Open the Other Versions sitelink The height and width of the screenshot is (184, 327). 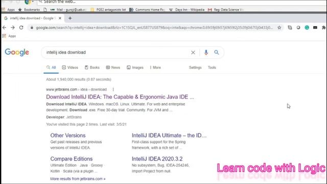pos(68,135)
